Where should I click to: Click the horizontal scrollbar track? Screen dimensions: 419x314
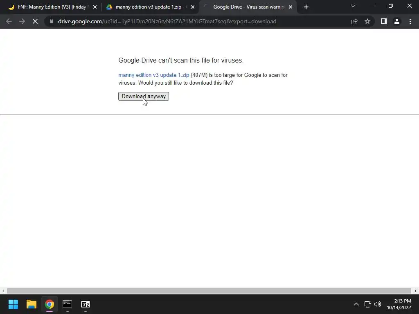(x=209, y=291)
